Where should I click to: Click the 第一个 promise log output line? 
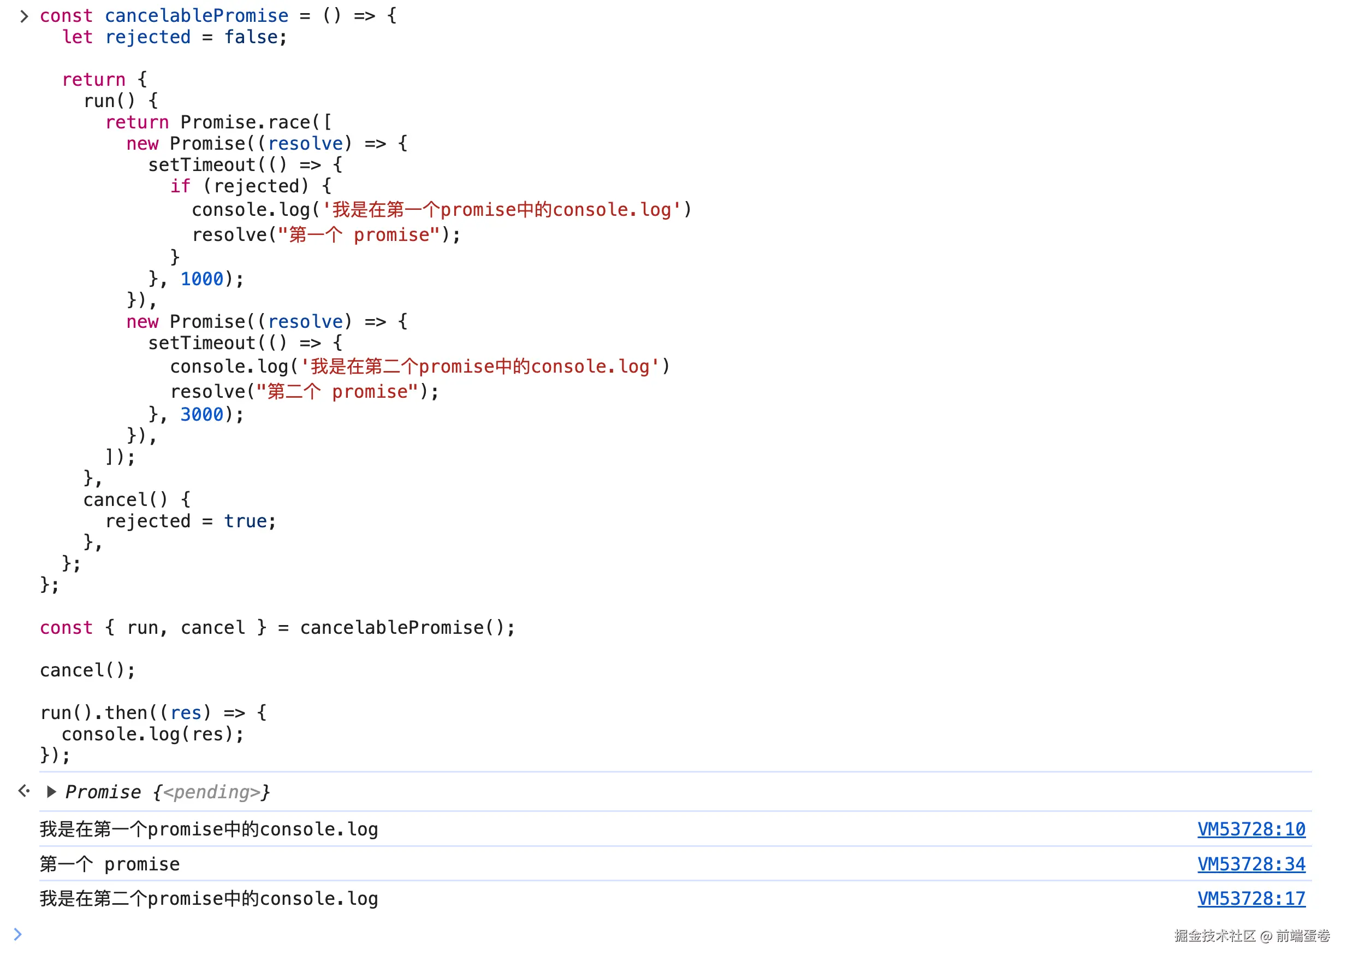(x=110, y=864)
